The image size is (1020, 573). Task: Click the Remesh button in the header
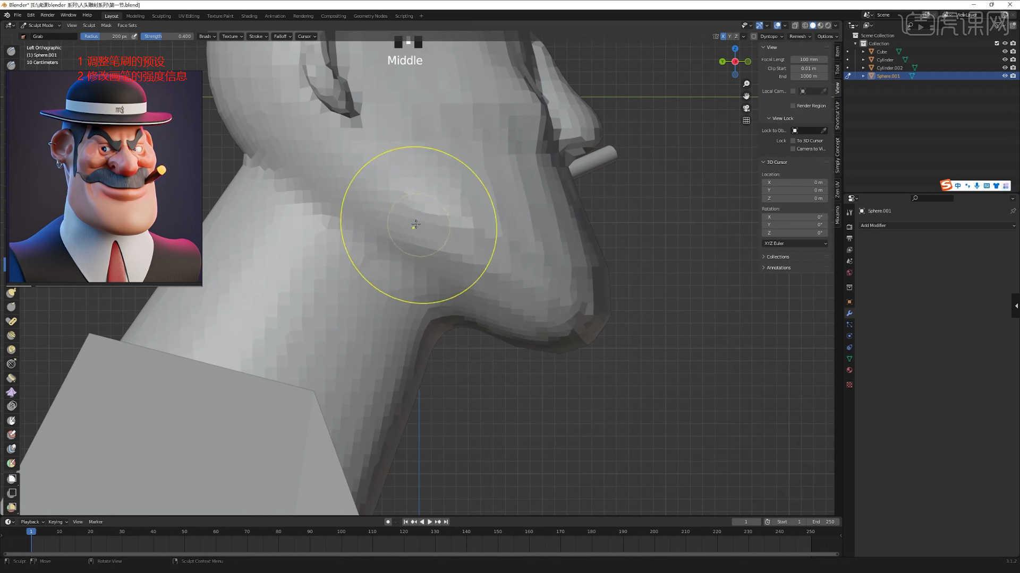pos(800,36)
